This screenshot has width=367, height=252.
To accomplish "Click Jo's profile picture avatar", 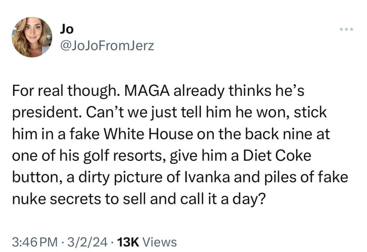I will 32,37.
